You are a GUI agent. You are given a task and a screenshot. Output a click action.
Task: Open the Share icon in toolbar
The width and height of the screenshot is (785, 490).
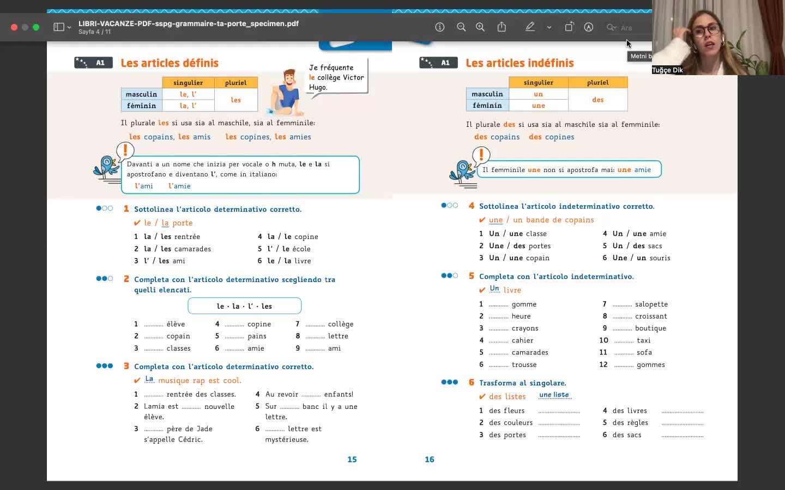tap(502, 27)
